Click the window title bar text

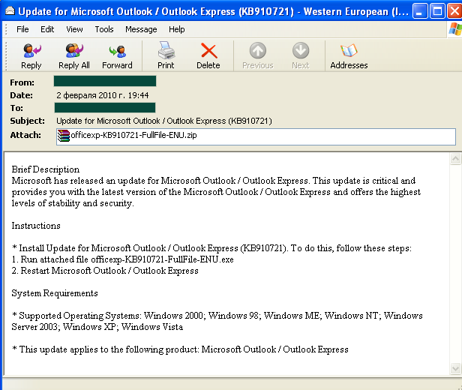coord(213,11)
